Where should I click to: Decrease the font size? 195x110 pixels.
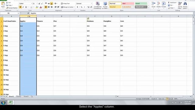pos(42,4)
